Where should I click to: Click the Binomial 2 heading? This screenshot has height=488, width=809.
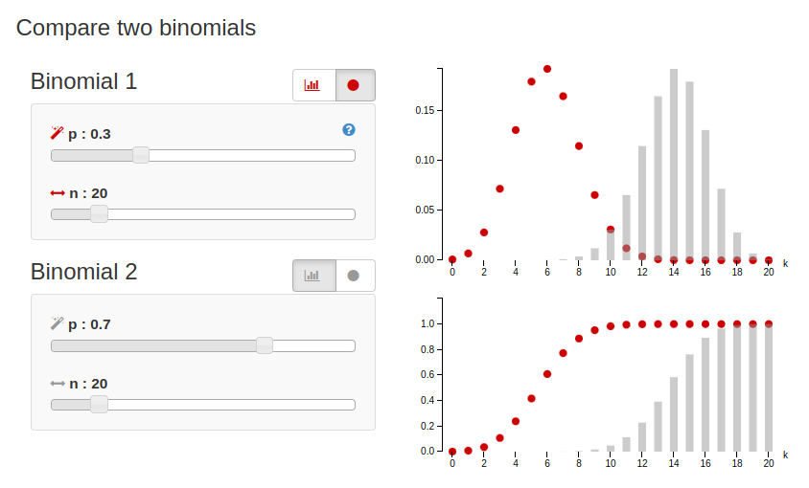pos(83,272)
